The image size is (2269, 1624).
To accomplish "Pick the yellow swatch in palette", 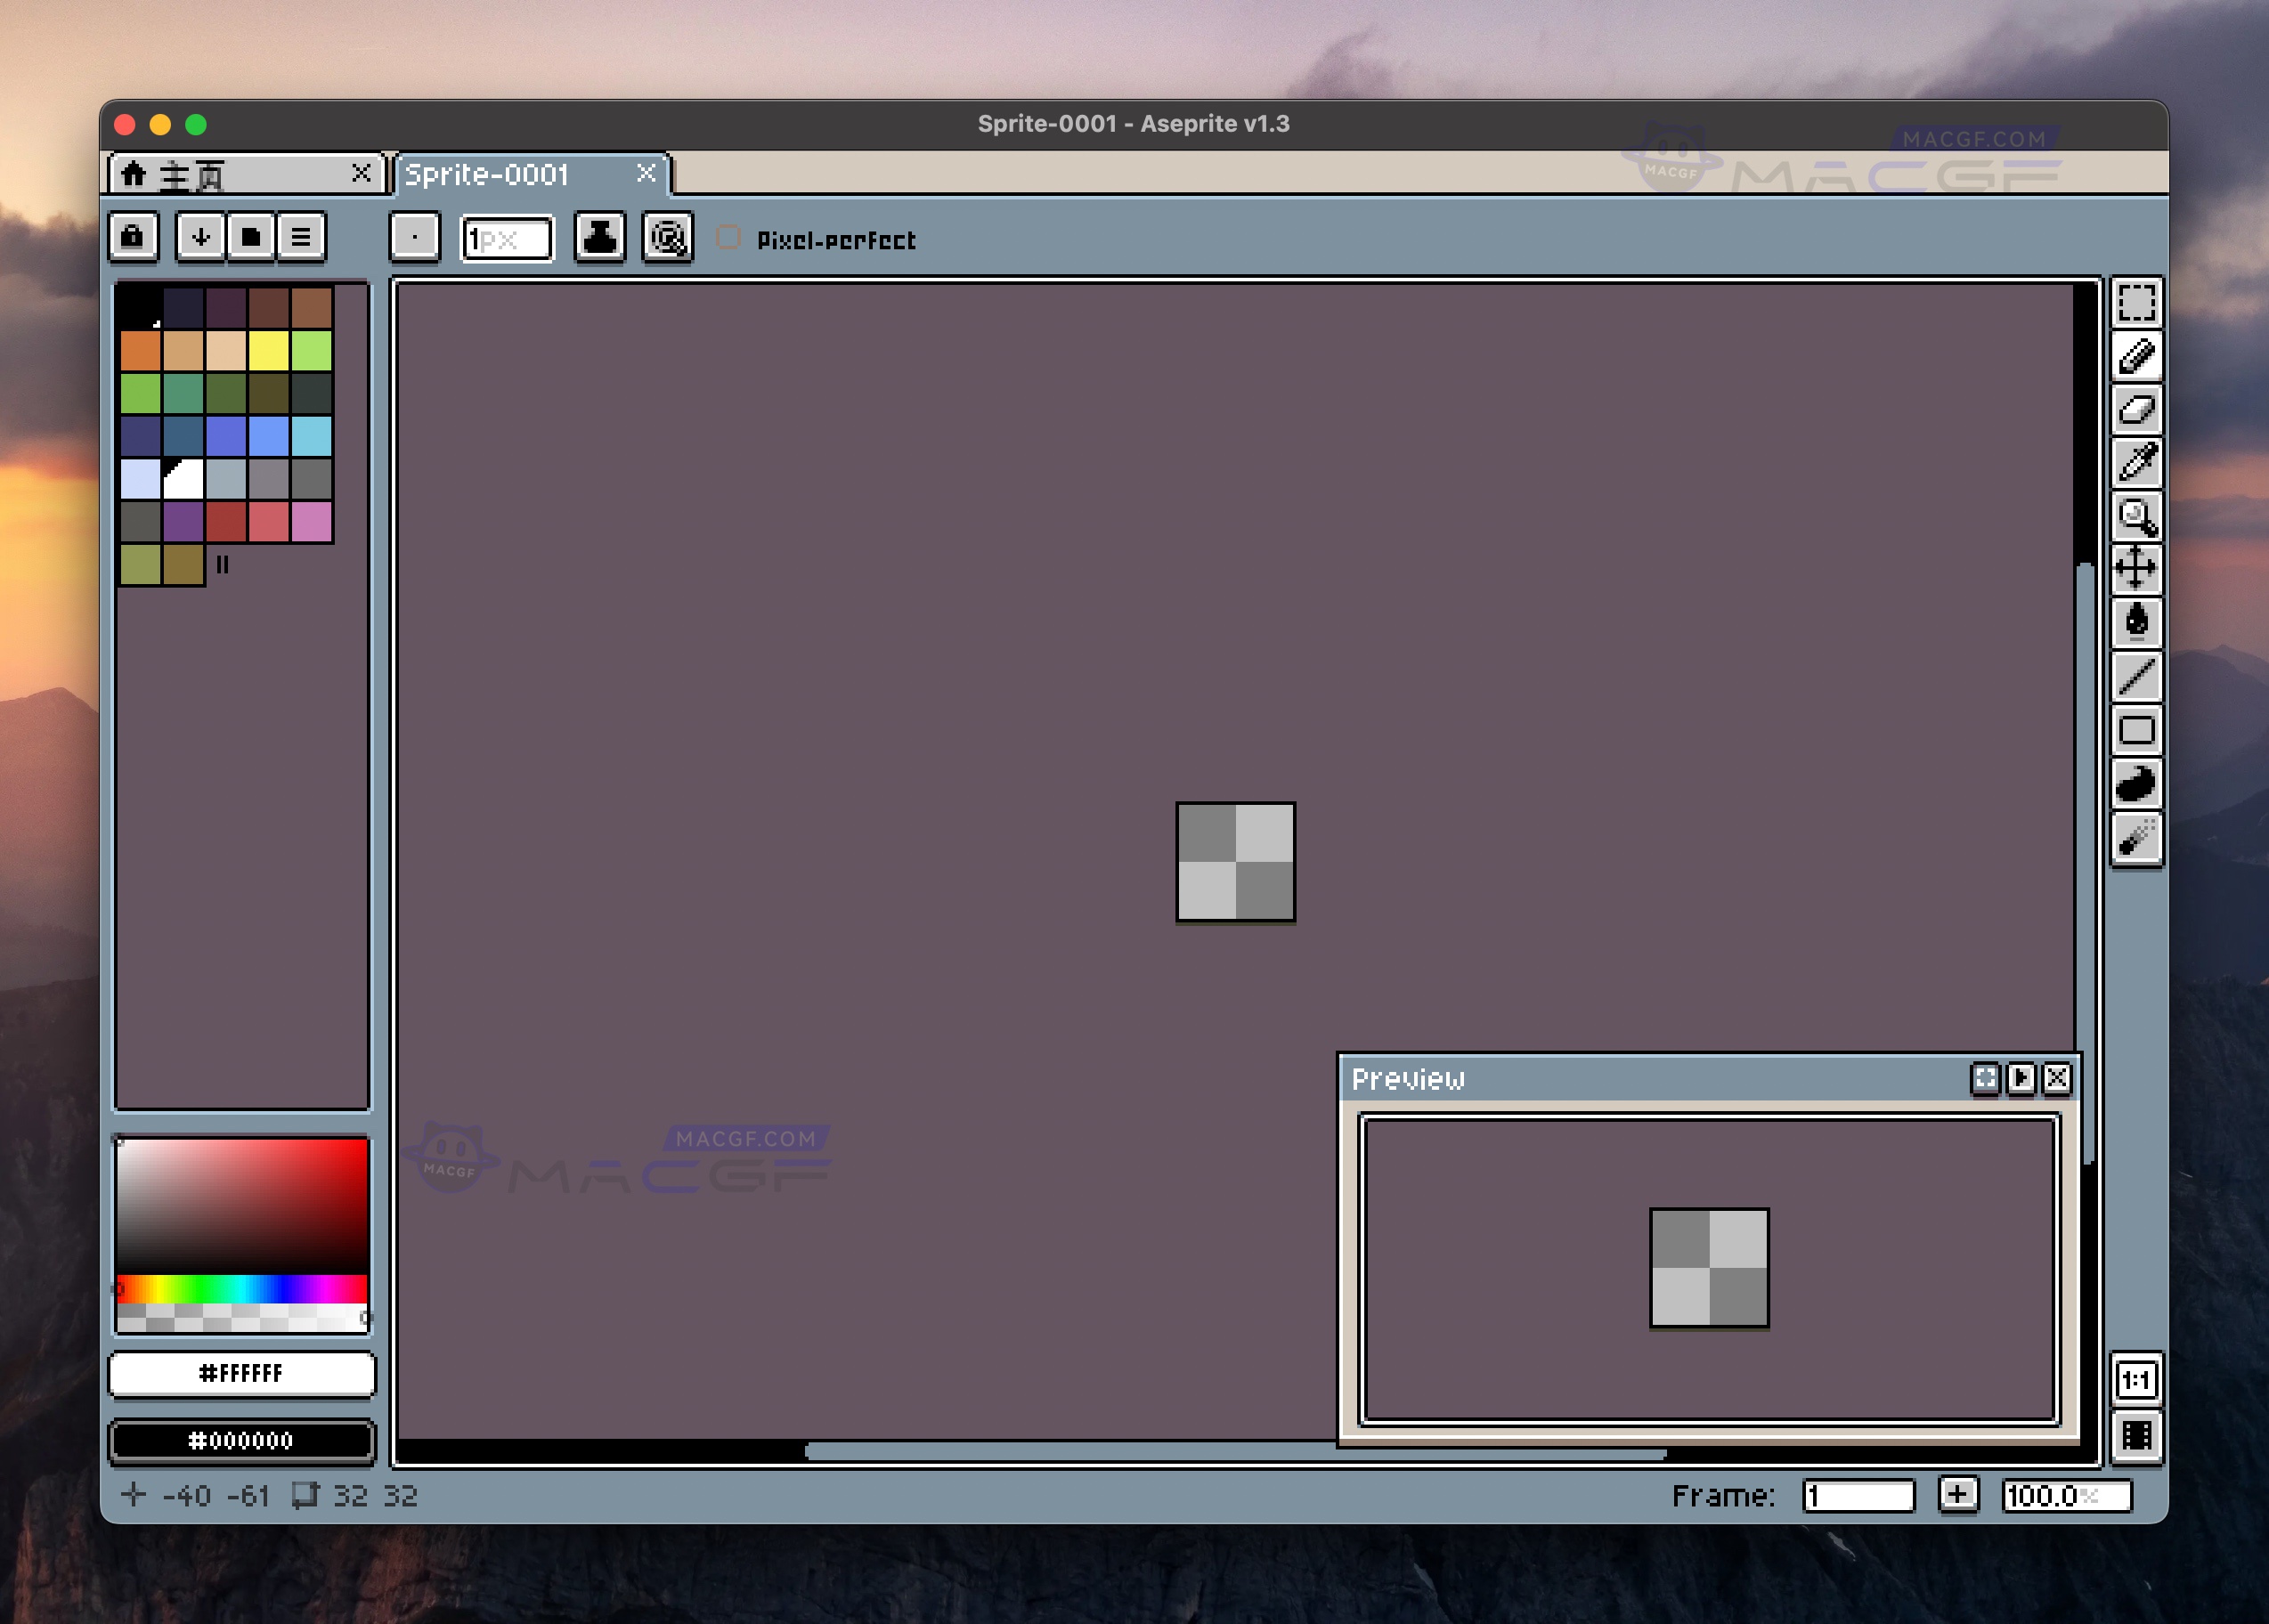I will click(x=269, y=351).
